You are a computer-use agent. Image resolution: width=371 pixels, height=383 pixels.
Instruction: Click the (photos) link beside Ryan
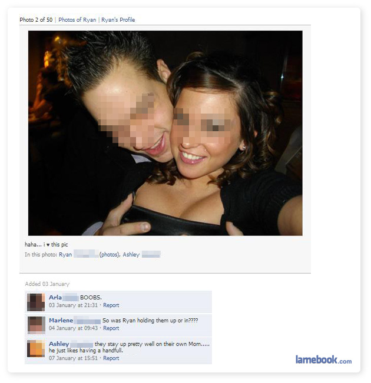tap(110, 255)
